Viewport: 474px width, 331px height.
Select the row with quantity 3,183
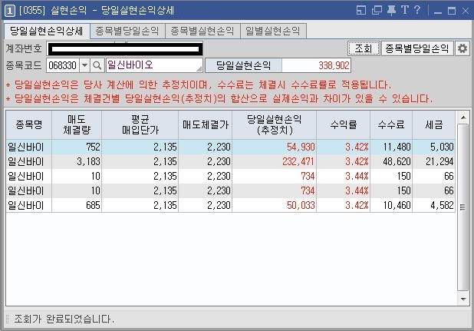230,161
